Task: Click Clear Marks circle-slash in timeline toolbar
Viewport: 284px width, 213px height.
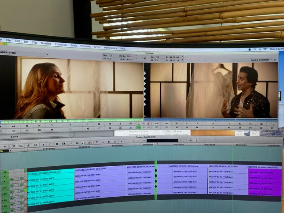Action: [x=36, y=145]
